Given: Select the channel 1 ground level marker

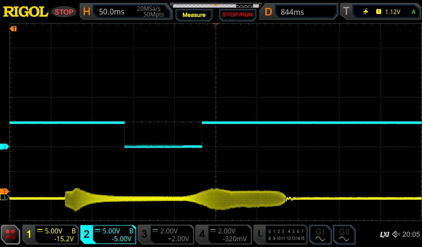Looking at the screenshot, I should (4, 197).
